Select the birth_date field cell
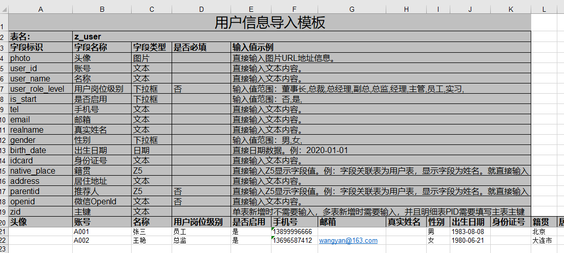The height and width of the screenshot is (253, 564). pos(40,150)
